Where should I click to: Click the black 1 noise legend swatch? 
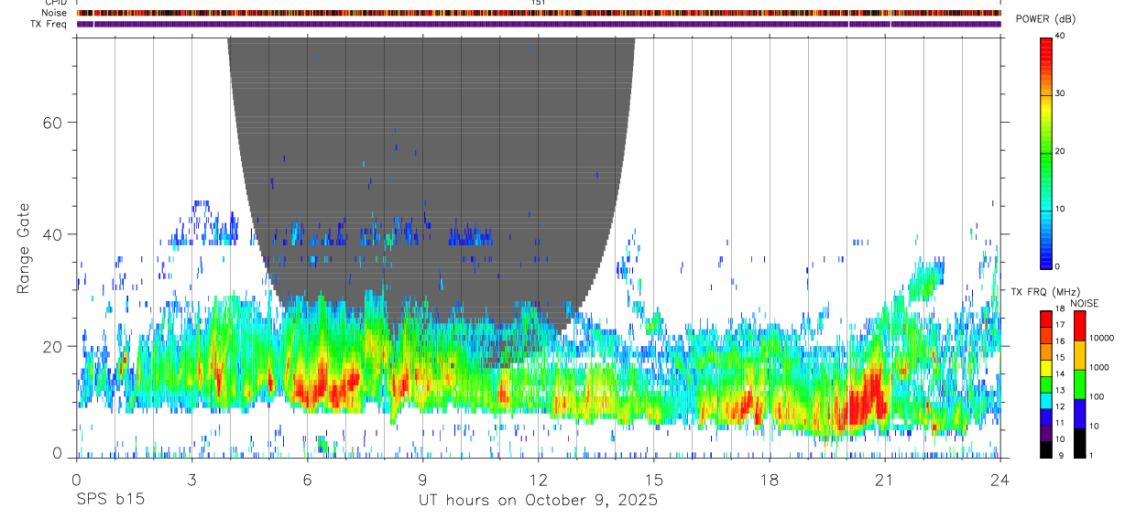pyautogui.click(x=1079, y=442)
